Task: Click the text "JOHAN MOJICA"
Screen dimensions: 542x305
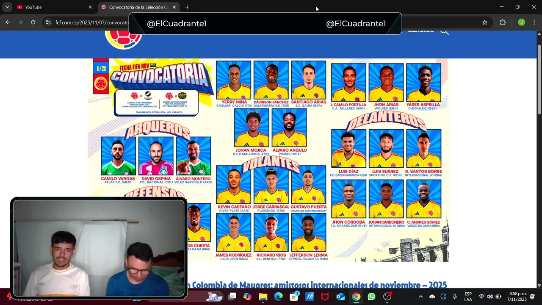Action: pos(252,150)
